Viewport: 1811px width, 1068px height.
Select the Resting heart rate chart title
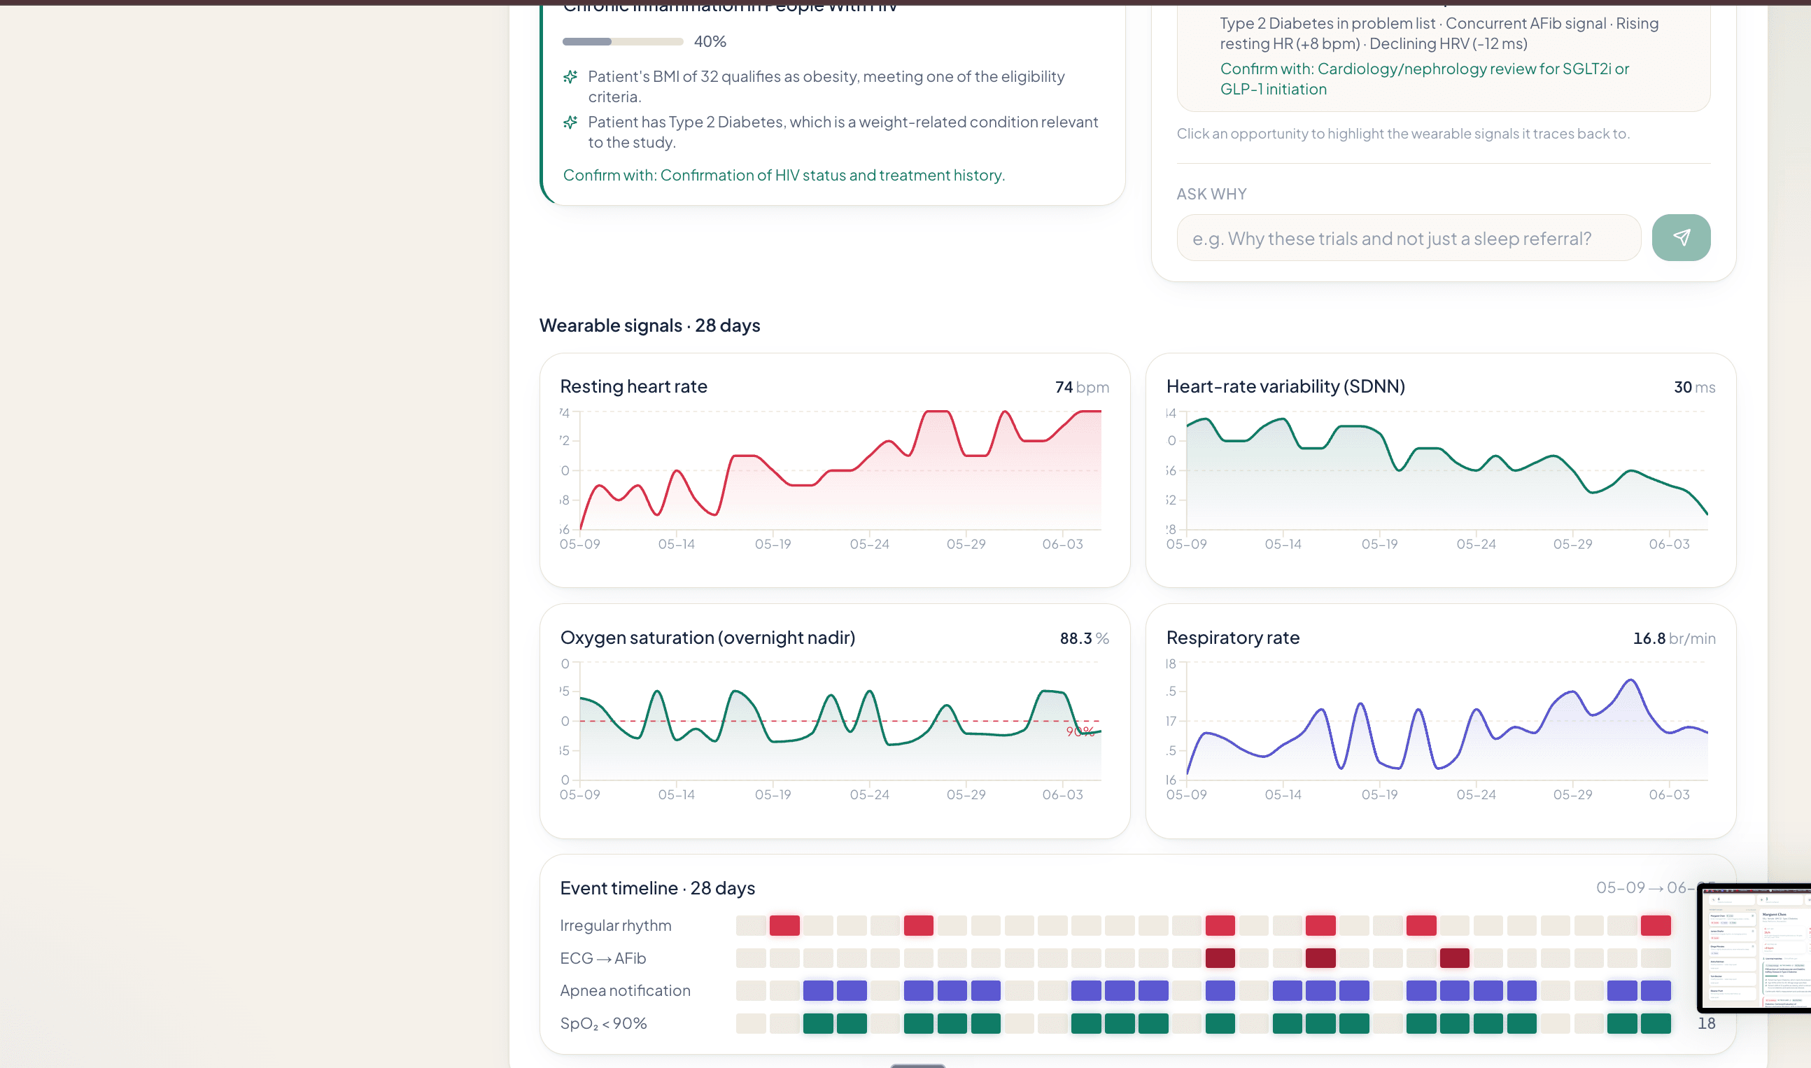[633, 386]
